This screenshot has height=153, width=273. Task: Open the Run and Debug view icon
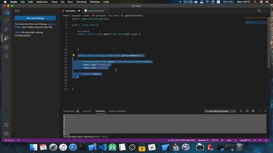[x=6, y=38]
